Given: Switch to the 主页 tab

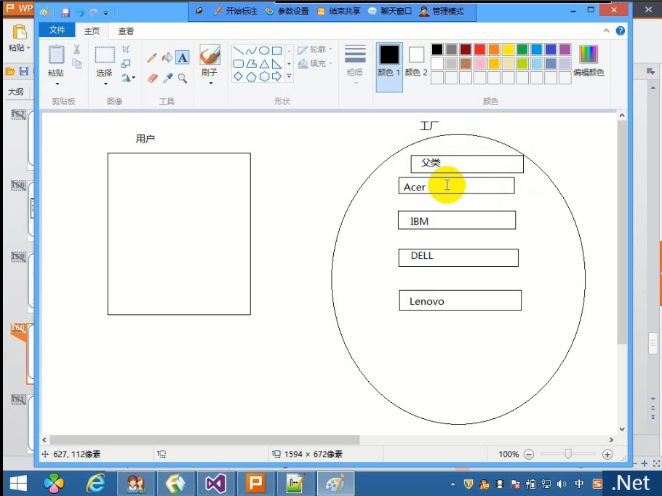Looking at the screenshot, I should tap(92, 31).
